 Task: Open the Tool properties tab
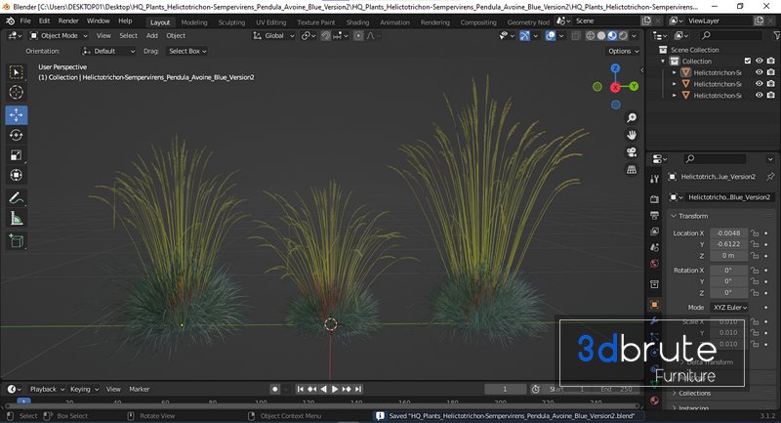[x=654, y=179]
